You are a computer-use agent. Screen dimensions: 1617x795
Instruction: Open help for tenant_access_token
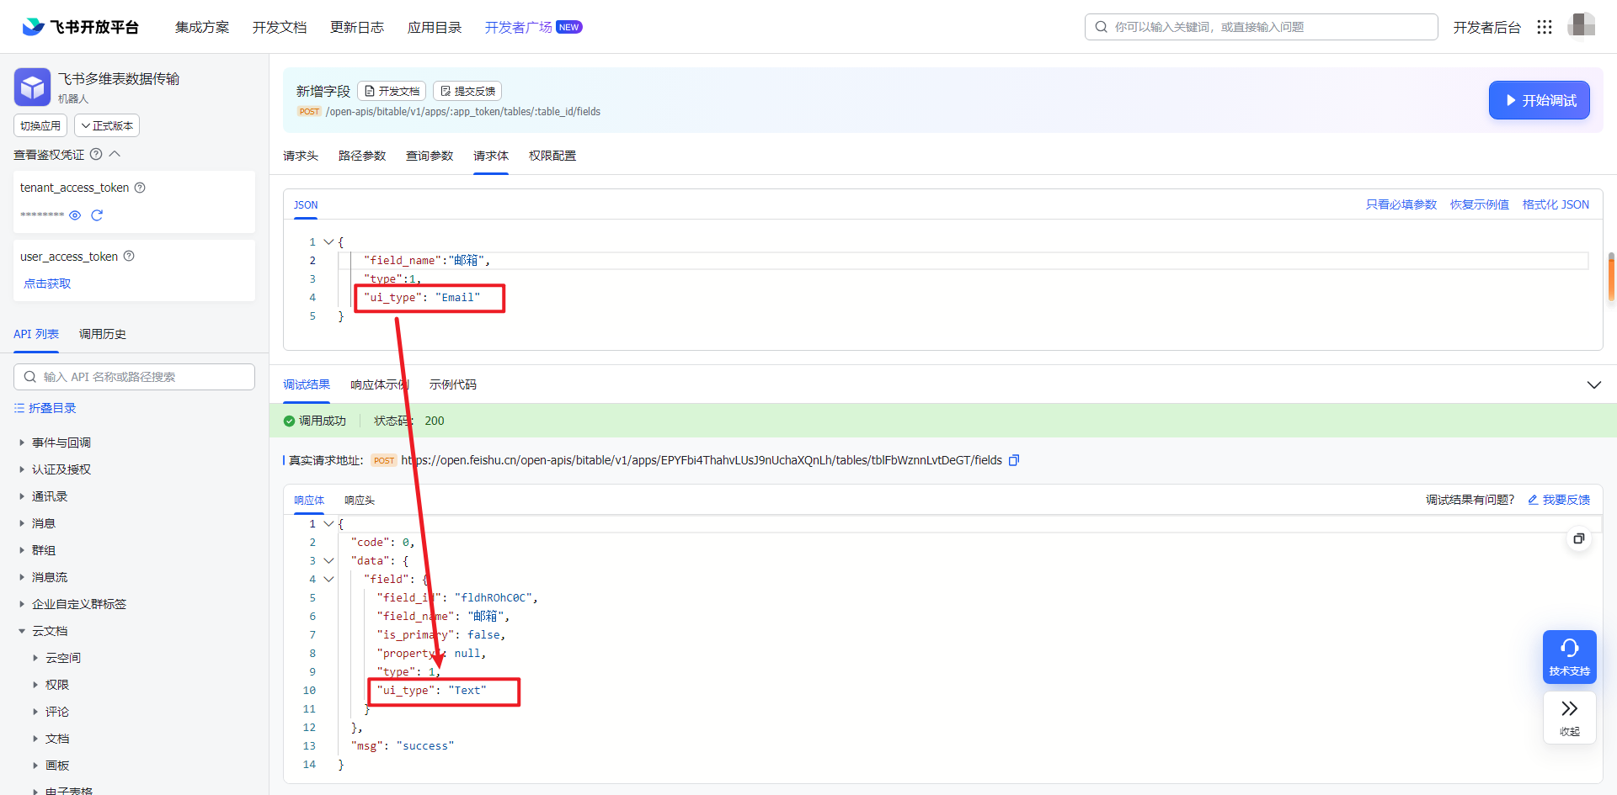pyautogui.click(x=141, y=188)
